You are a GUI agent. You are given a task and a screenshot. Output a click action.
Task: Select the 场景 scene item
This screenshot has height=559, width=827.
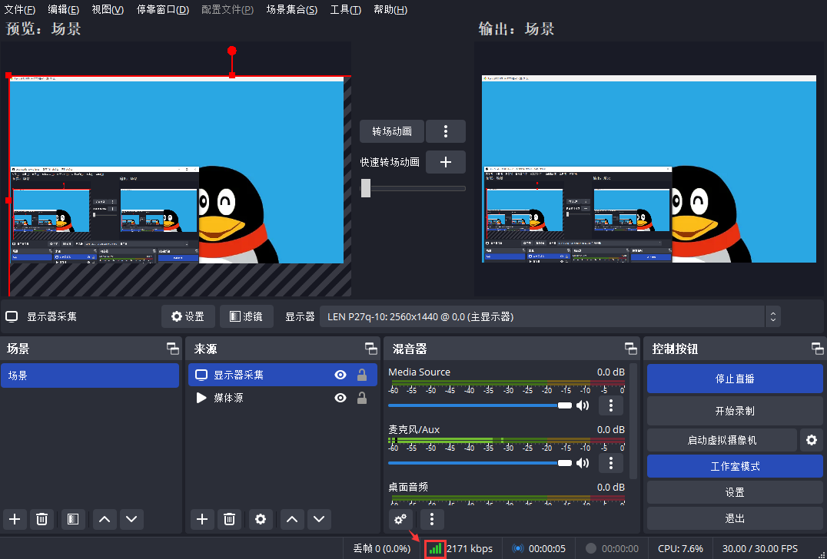coord(90,375)
